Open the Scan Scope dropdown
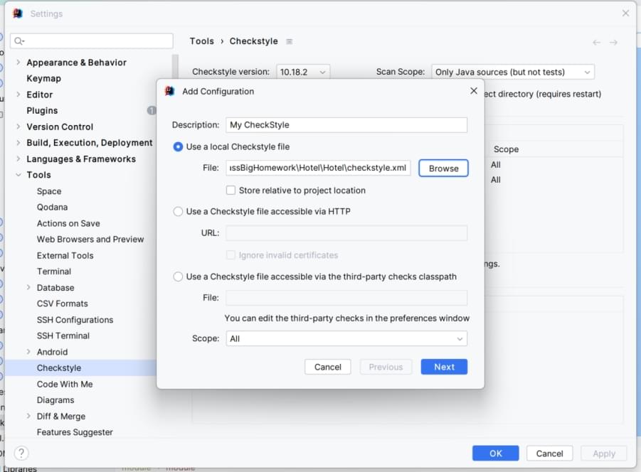 [512, 72]
